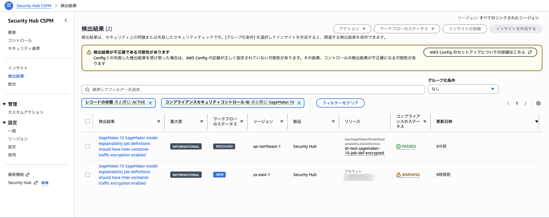Sort by the 検出結果 column arrow
The width and height of the screenshot is (549, 218).
[x=159, y=122]
